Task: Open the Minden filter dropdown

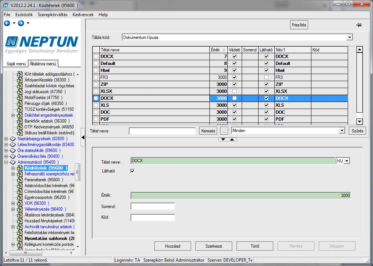Action: [342, 130]
